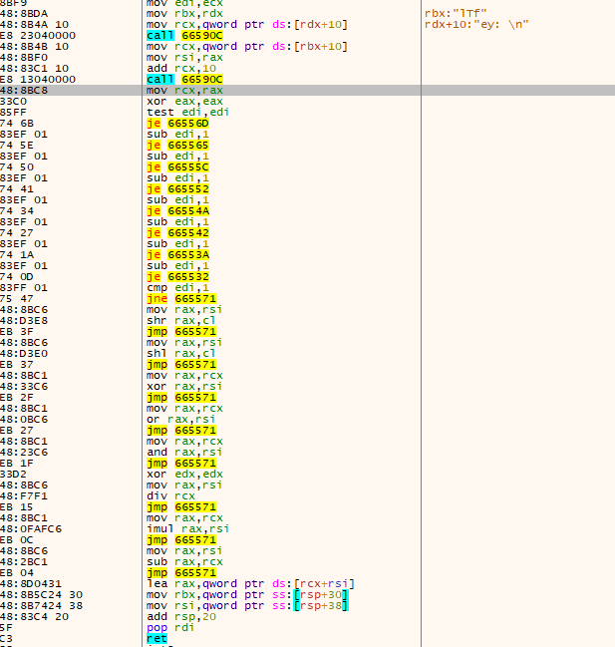Select the 'xor edx,edx' instruction
The width and height of the screenshot is (615, 647).
[x=184, y=475]
